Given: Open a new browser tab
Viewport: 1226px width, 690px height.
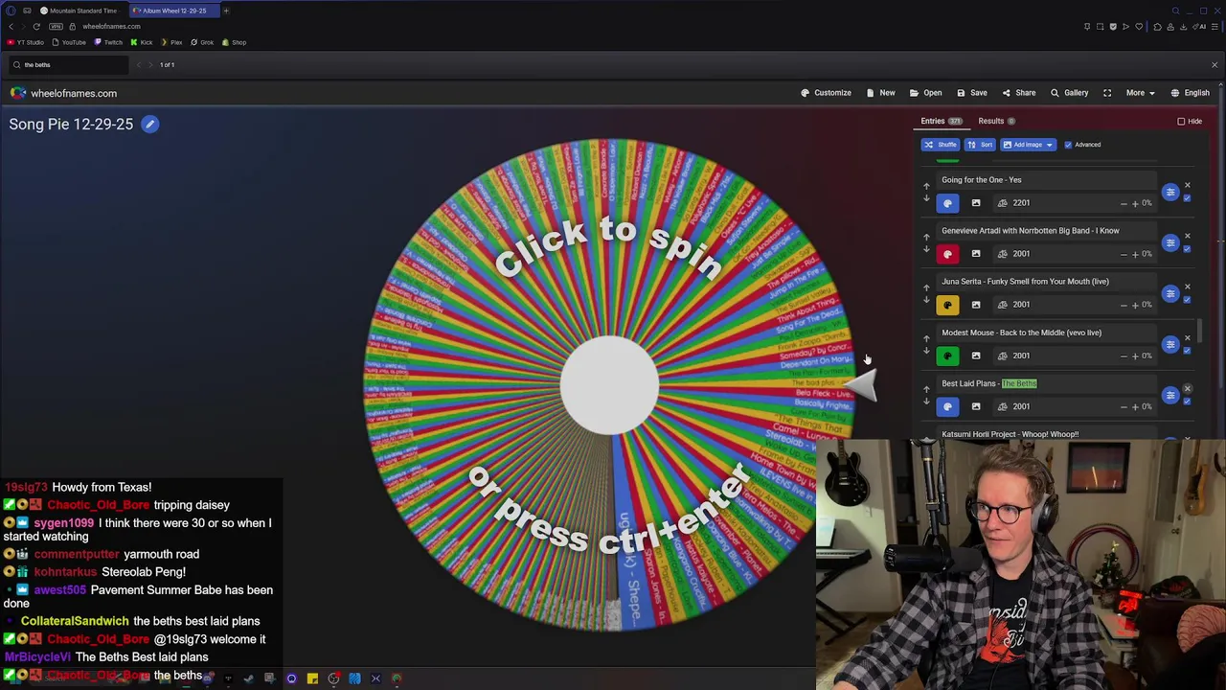Looking at the screenshot, I should pyautogui.click(x=226, y=11).
